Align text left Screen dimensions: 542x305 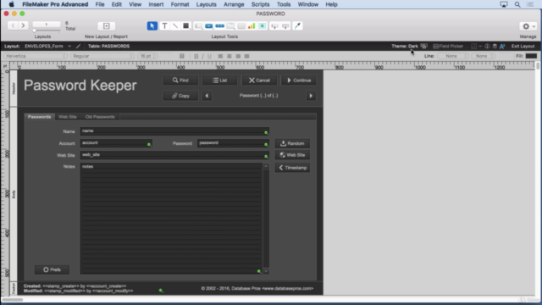coord(220,56)
